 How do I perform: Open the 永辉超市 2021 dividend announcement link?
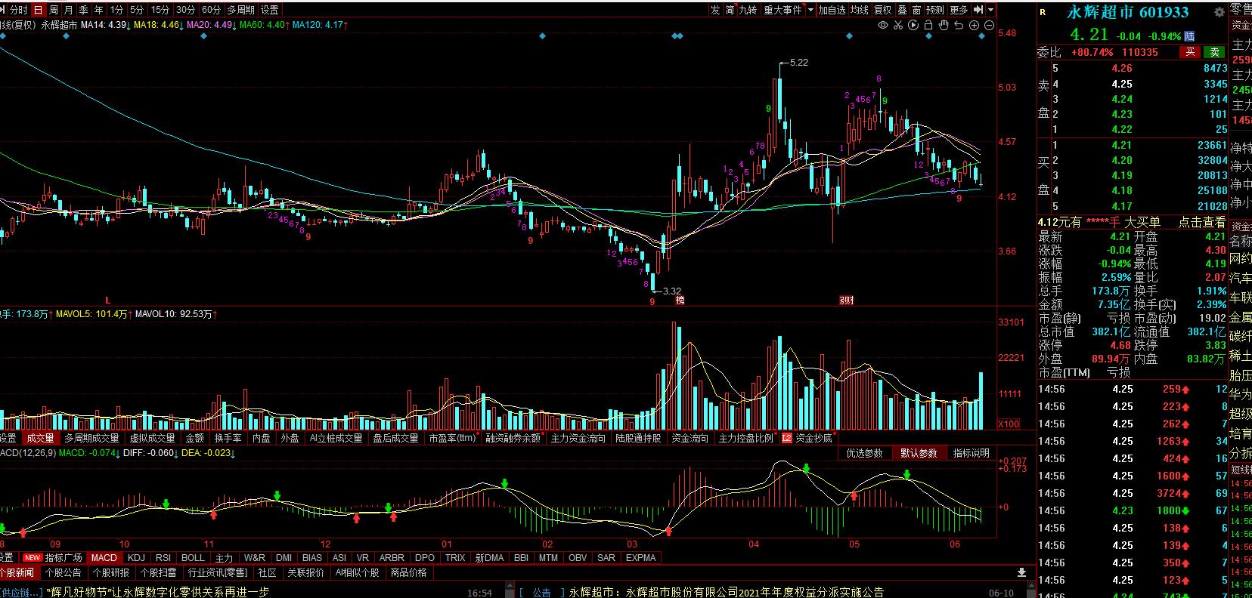pyautogui.click(x=726, y=592)
